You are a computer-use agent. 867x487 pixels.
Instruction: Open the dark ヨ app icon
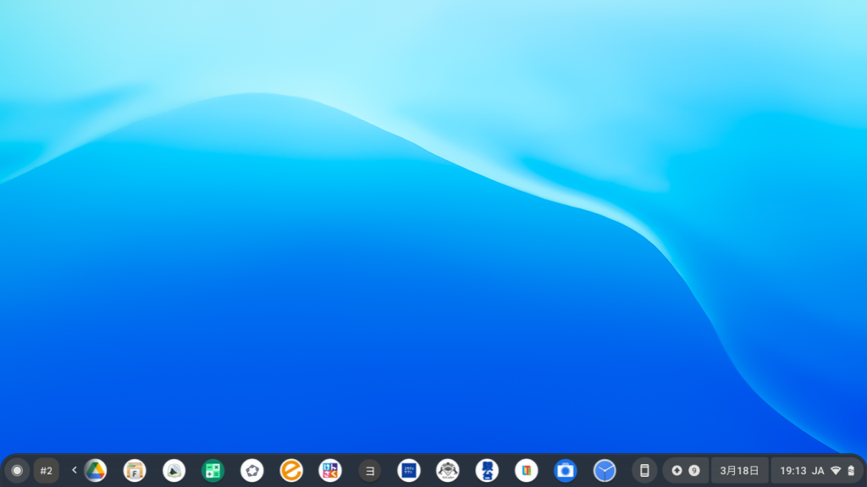click(x=369, y=471)
